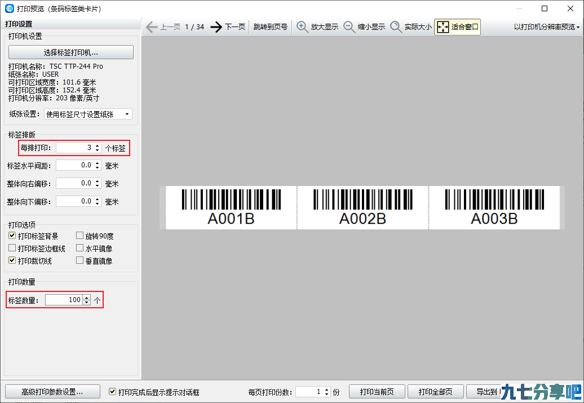Viewport: 584px width, 403px height.
Task: Enable 水平镜像 checkbox
Action: (79, 247)
